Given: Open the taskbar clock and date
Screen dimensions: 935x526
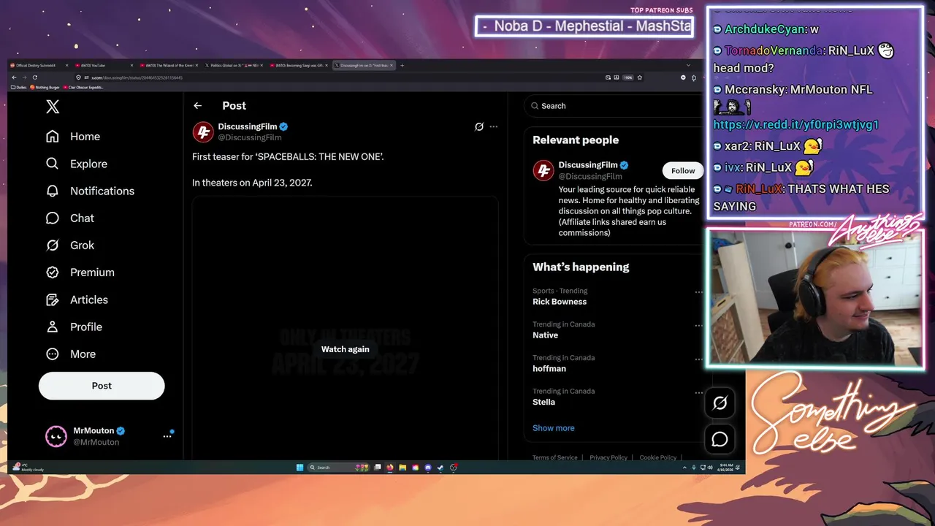Looking at the screenshot, I should [725, 467].
